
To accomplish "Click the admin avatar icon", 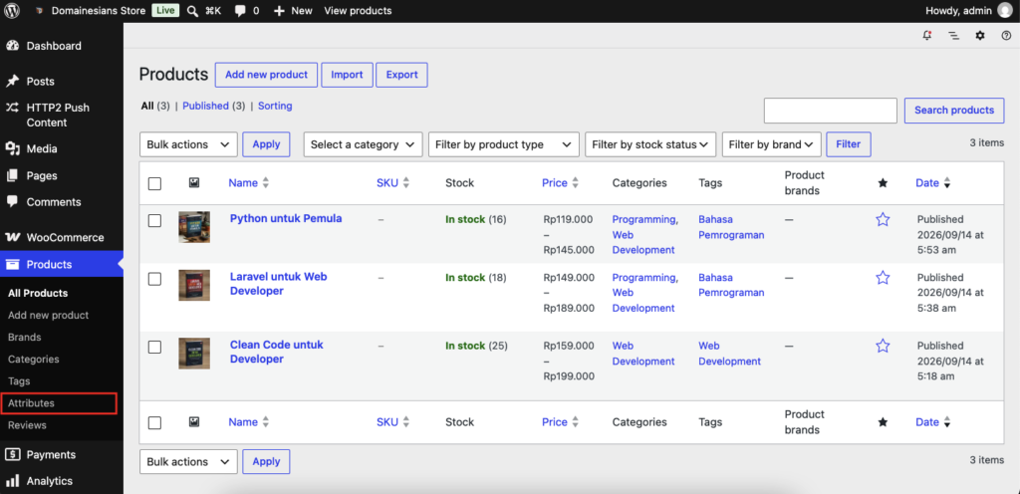I will point(1004,10).
